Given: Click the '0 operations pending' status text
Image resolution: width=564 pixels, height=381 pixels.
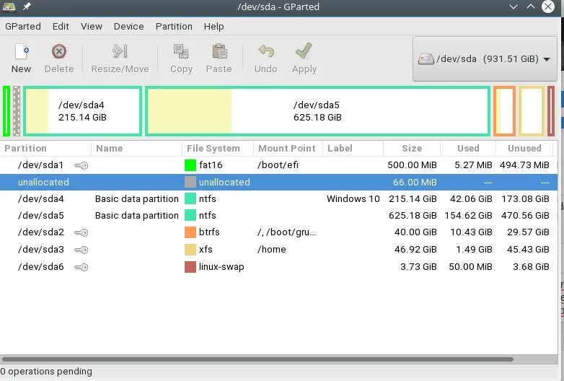Looking at the screenshot, I should pyautogui.click(x=46, y=372).
